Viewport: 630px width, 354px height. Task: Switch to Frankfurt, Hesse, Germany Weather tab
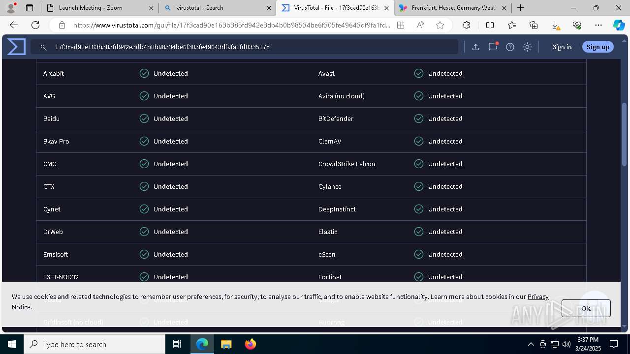click(x=453, y=8)
